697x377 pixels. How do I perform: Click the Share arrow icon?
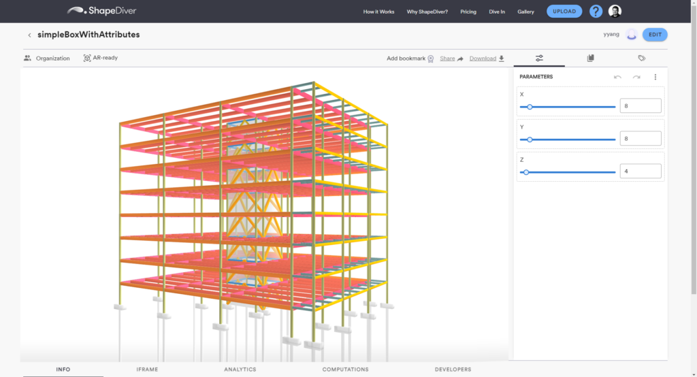tap(460, 59)
